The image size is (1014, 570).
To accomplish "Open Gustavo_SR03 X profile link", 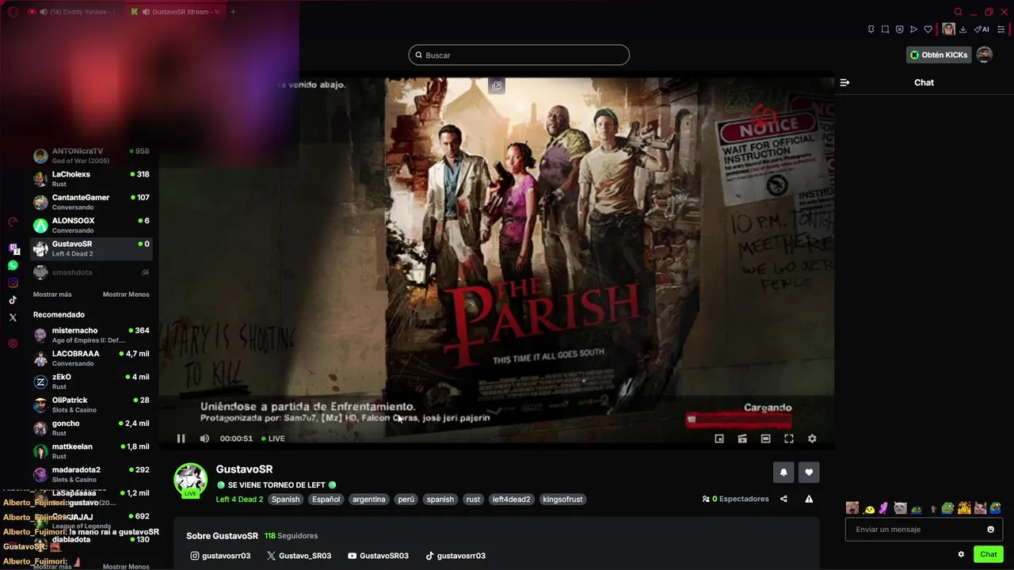I will click(299, 556).
